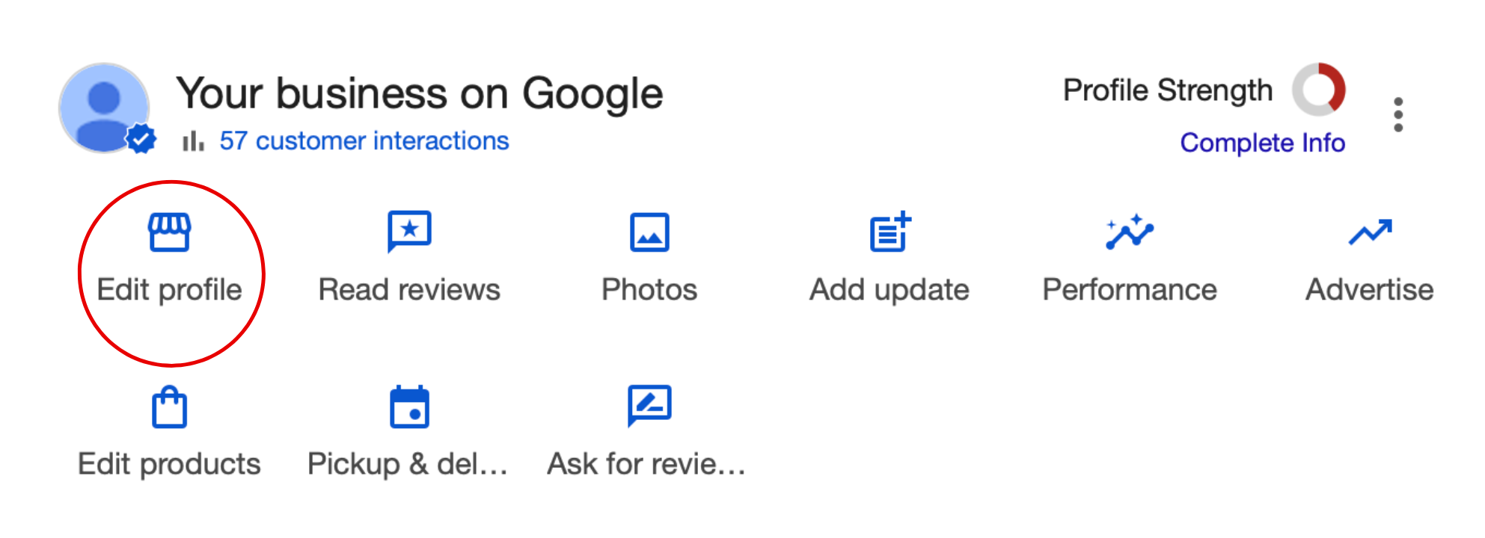Click the Advertise trending arrow icon
The height and width of the screenshot is (538, 1485).
click(1370, 232)
